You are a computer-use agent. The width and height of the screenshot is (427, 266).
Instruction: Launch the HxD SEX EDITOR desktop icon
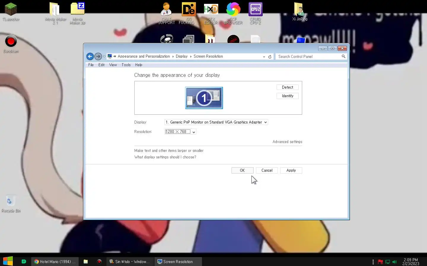211,13
